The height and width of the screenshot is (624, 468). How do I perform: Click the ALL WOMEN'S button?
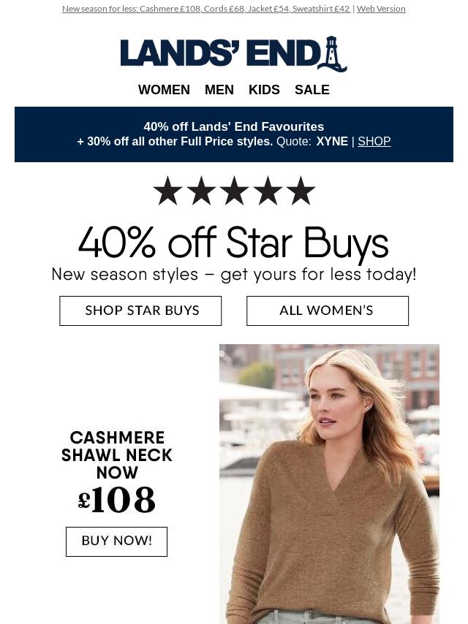(328, 311)
